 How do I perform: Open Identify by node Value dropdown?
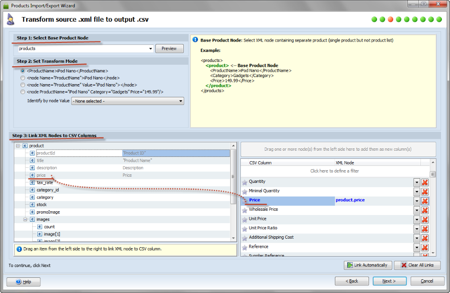[x=180, y=101]
